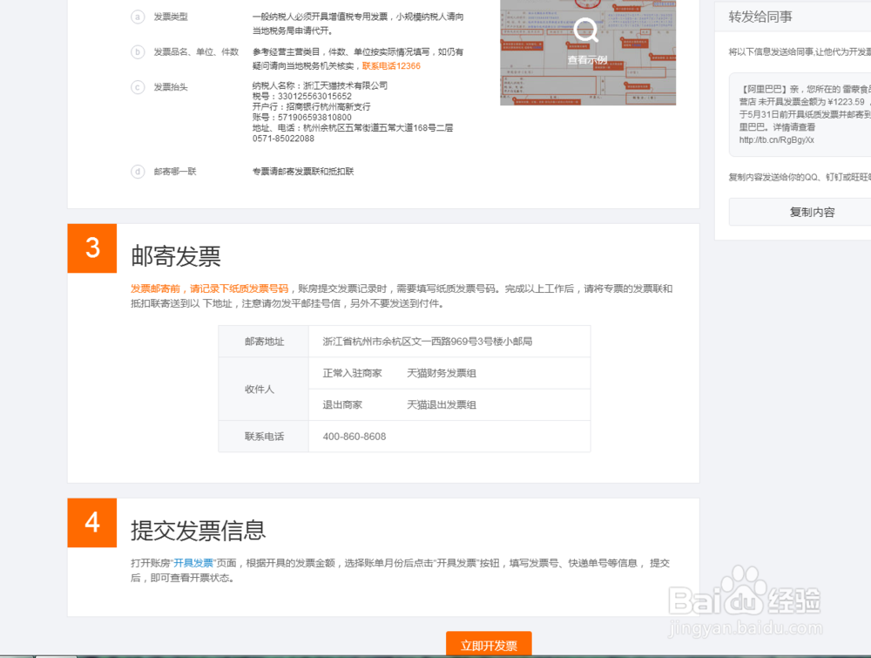Click the 天猫退出发票组 recipient cell
The height and width of the screenshot is (658, 871).
(442, 404)
